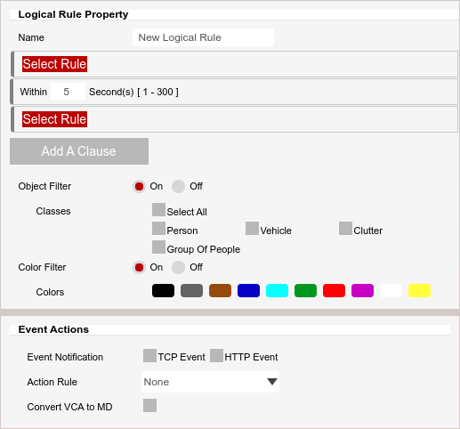Tick the Vehicle class checkbox
The width and height of the screenshot is (460, 429).
(x=252, y=229)
